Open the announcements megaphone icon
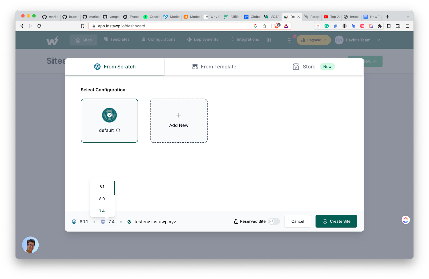Screen dimensions: 429x279 290,40
